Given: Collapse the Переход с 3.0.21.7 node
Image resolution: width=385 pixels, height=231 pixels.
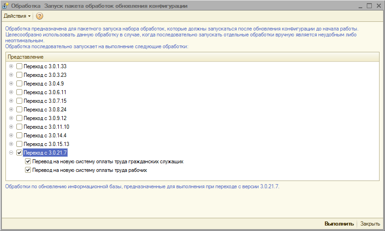Looking at the screenshot, I should tap(11, 153).
